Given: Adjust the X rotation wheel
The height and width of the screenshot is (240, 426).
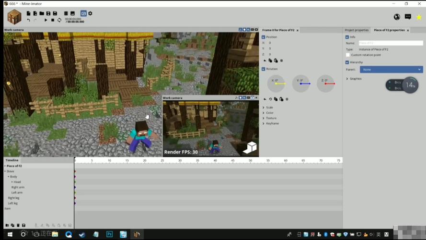Looking at the screenshot, I should (276, 84).
